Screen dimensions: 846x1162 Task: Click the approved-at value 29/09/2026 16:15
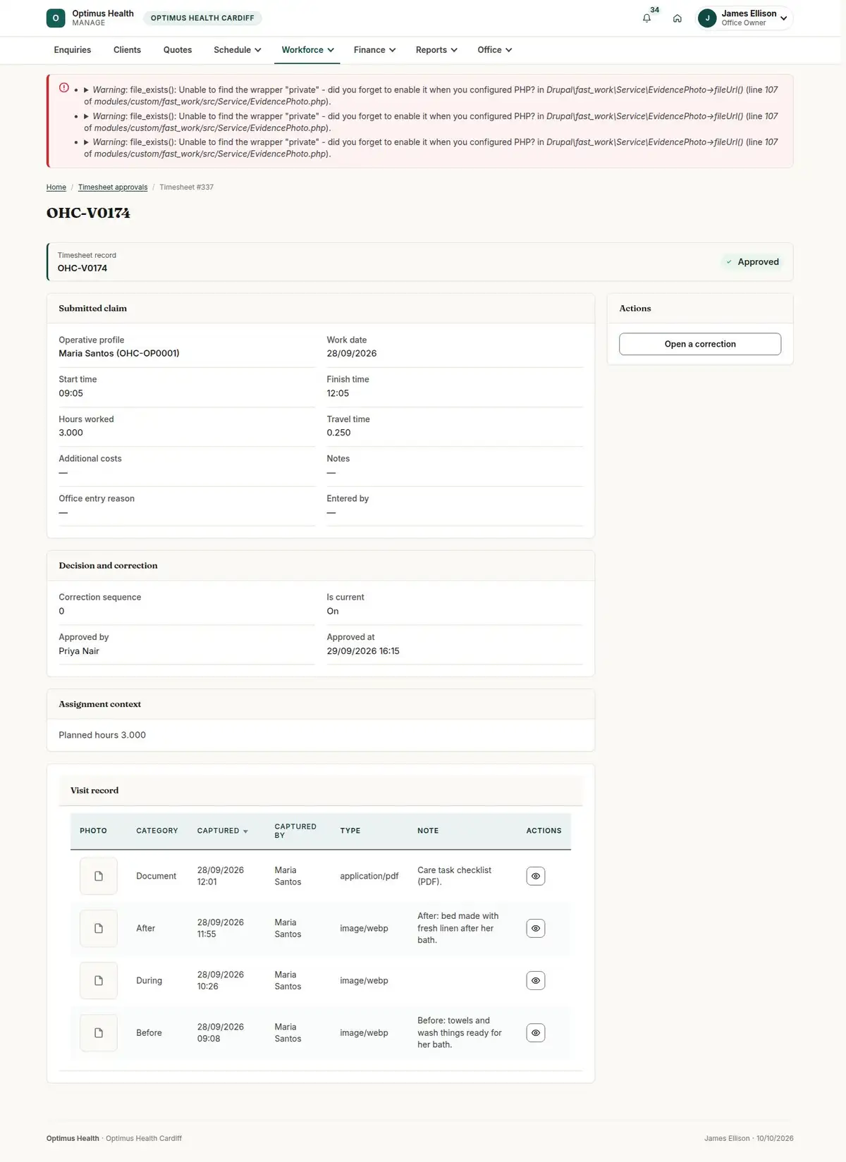363,651
